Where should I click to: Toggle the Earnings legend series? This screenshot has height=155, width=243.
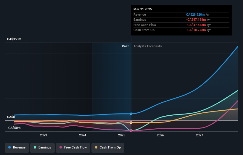click(42, 147)
